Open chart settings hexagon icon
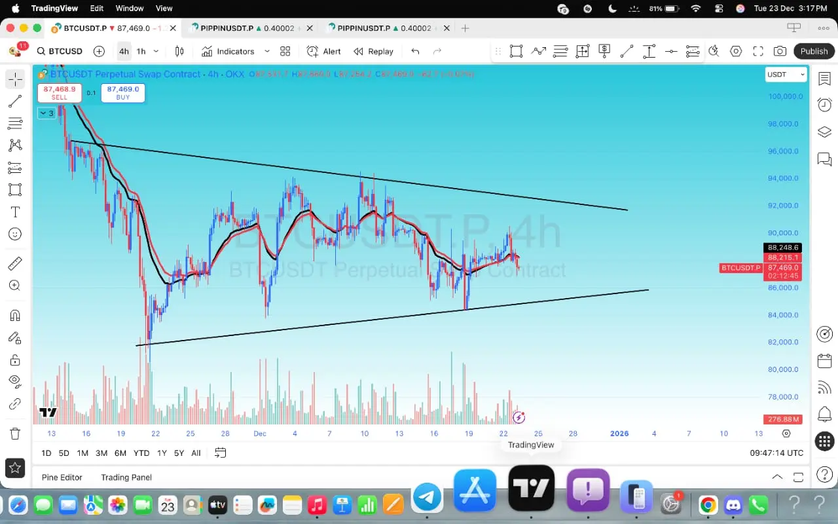 [x=736, y=51]
